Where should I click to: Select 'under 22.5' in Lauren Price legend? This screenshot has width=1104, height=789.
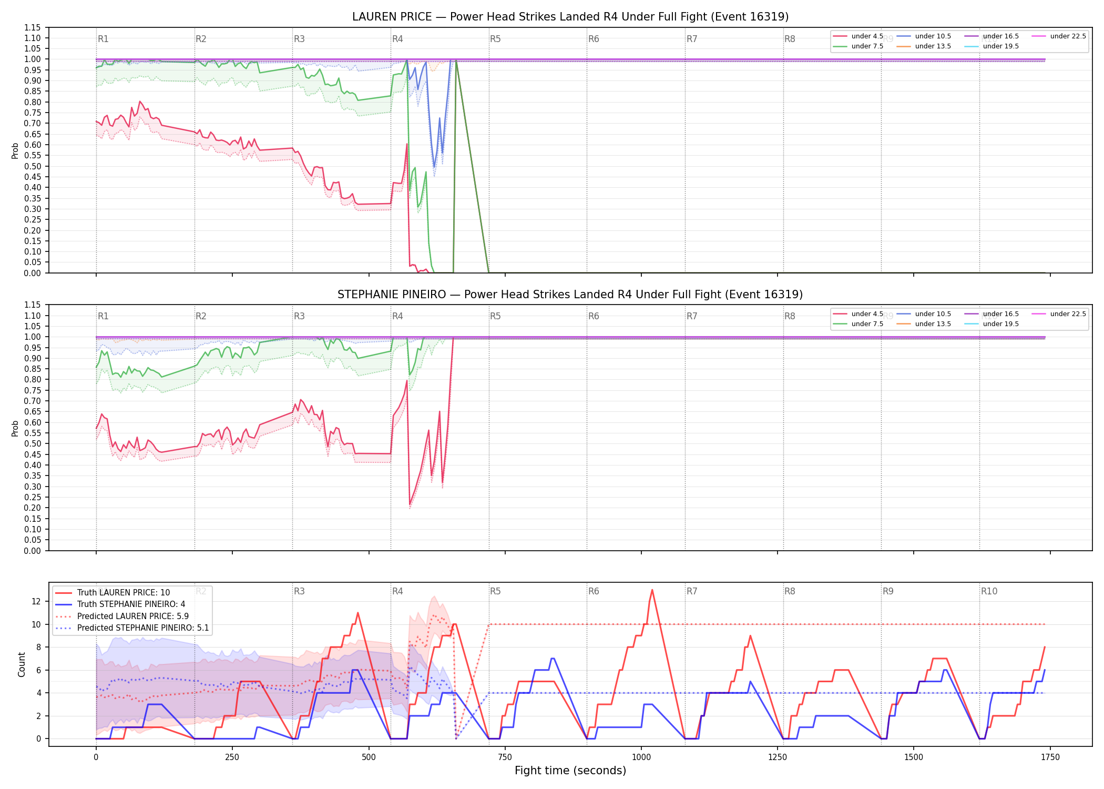[1059, 36]
